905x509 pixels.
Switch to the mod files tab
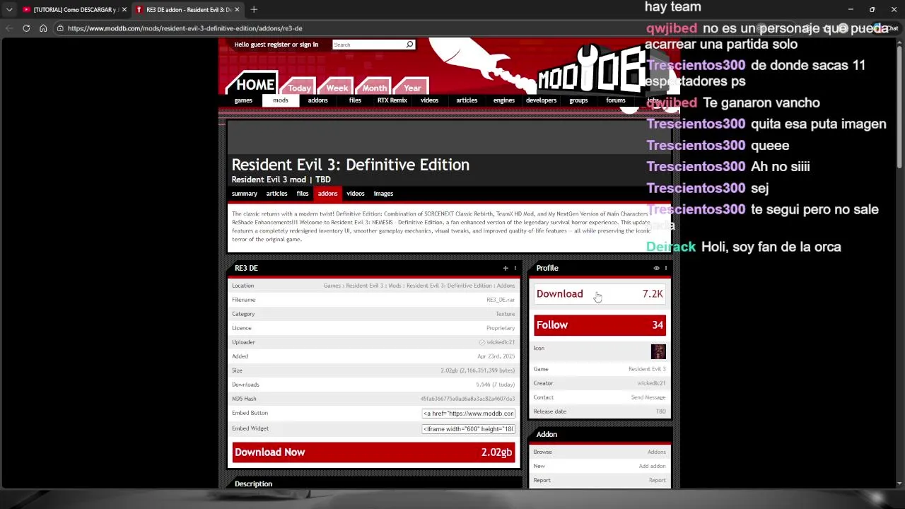[303, 194]
